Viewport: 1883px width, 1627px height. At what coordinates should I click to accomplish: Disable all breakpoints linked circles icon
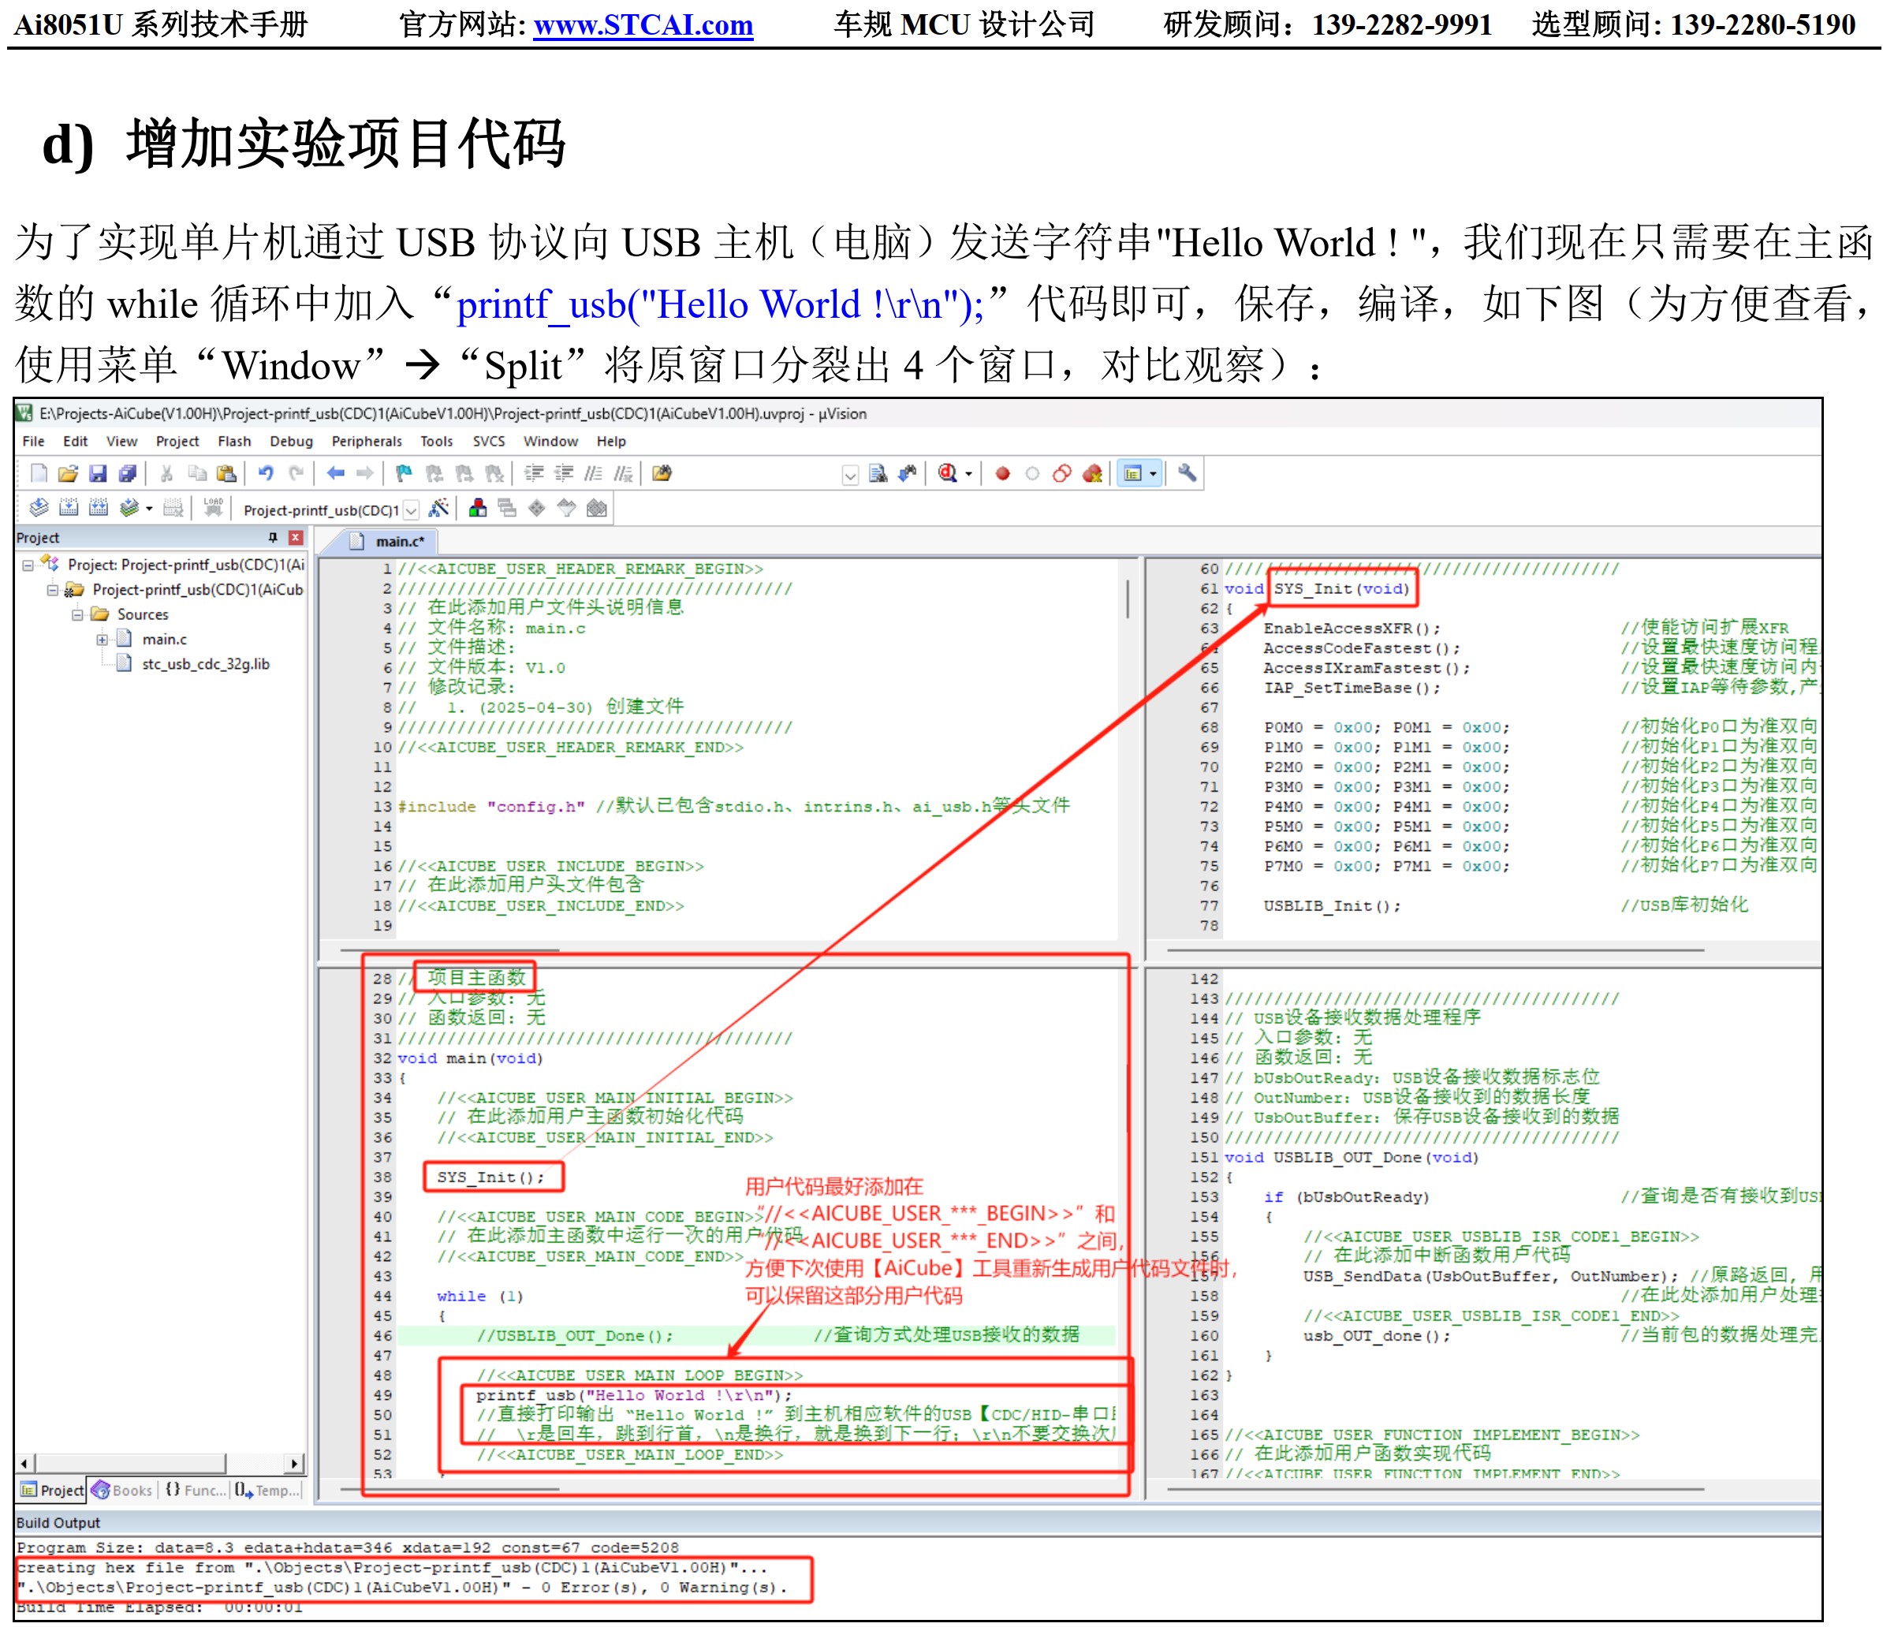point(1062,473)
